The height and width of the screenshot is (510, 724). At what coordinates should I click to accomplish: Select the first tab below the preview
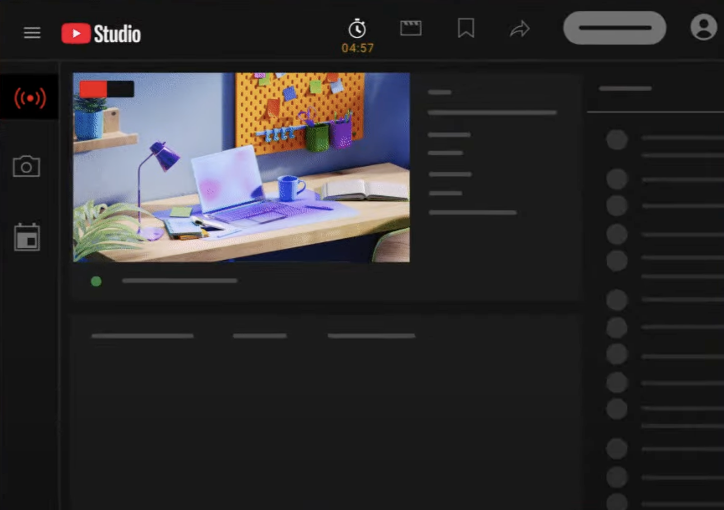(x=142, y=336)
